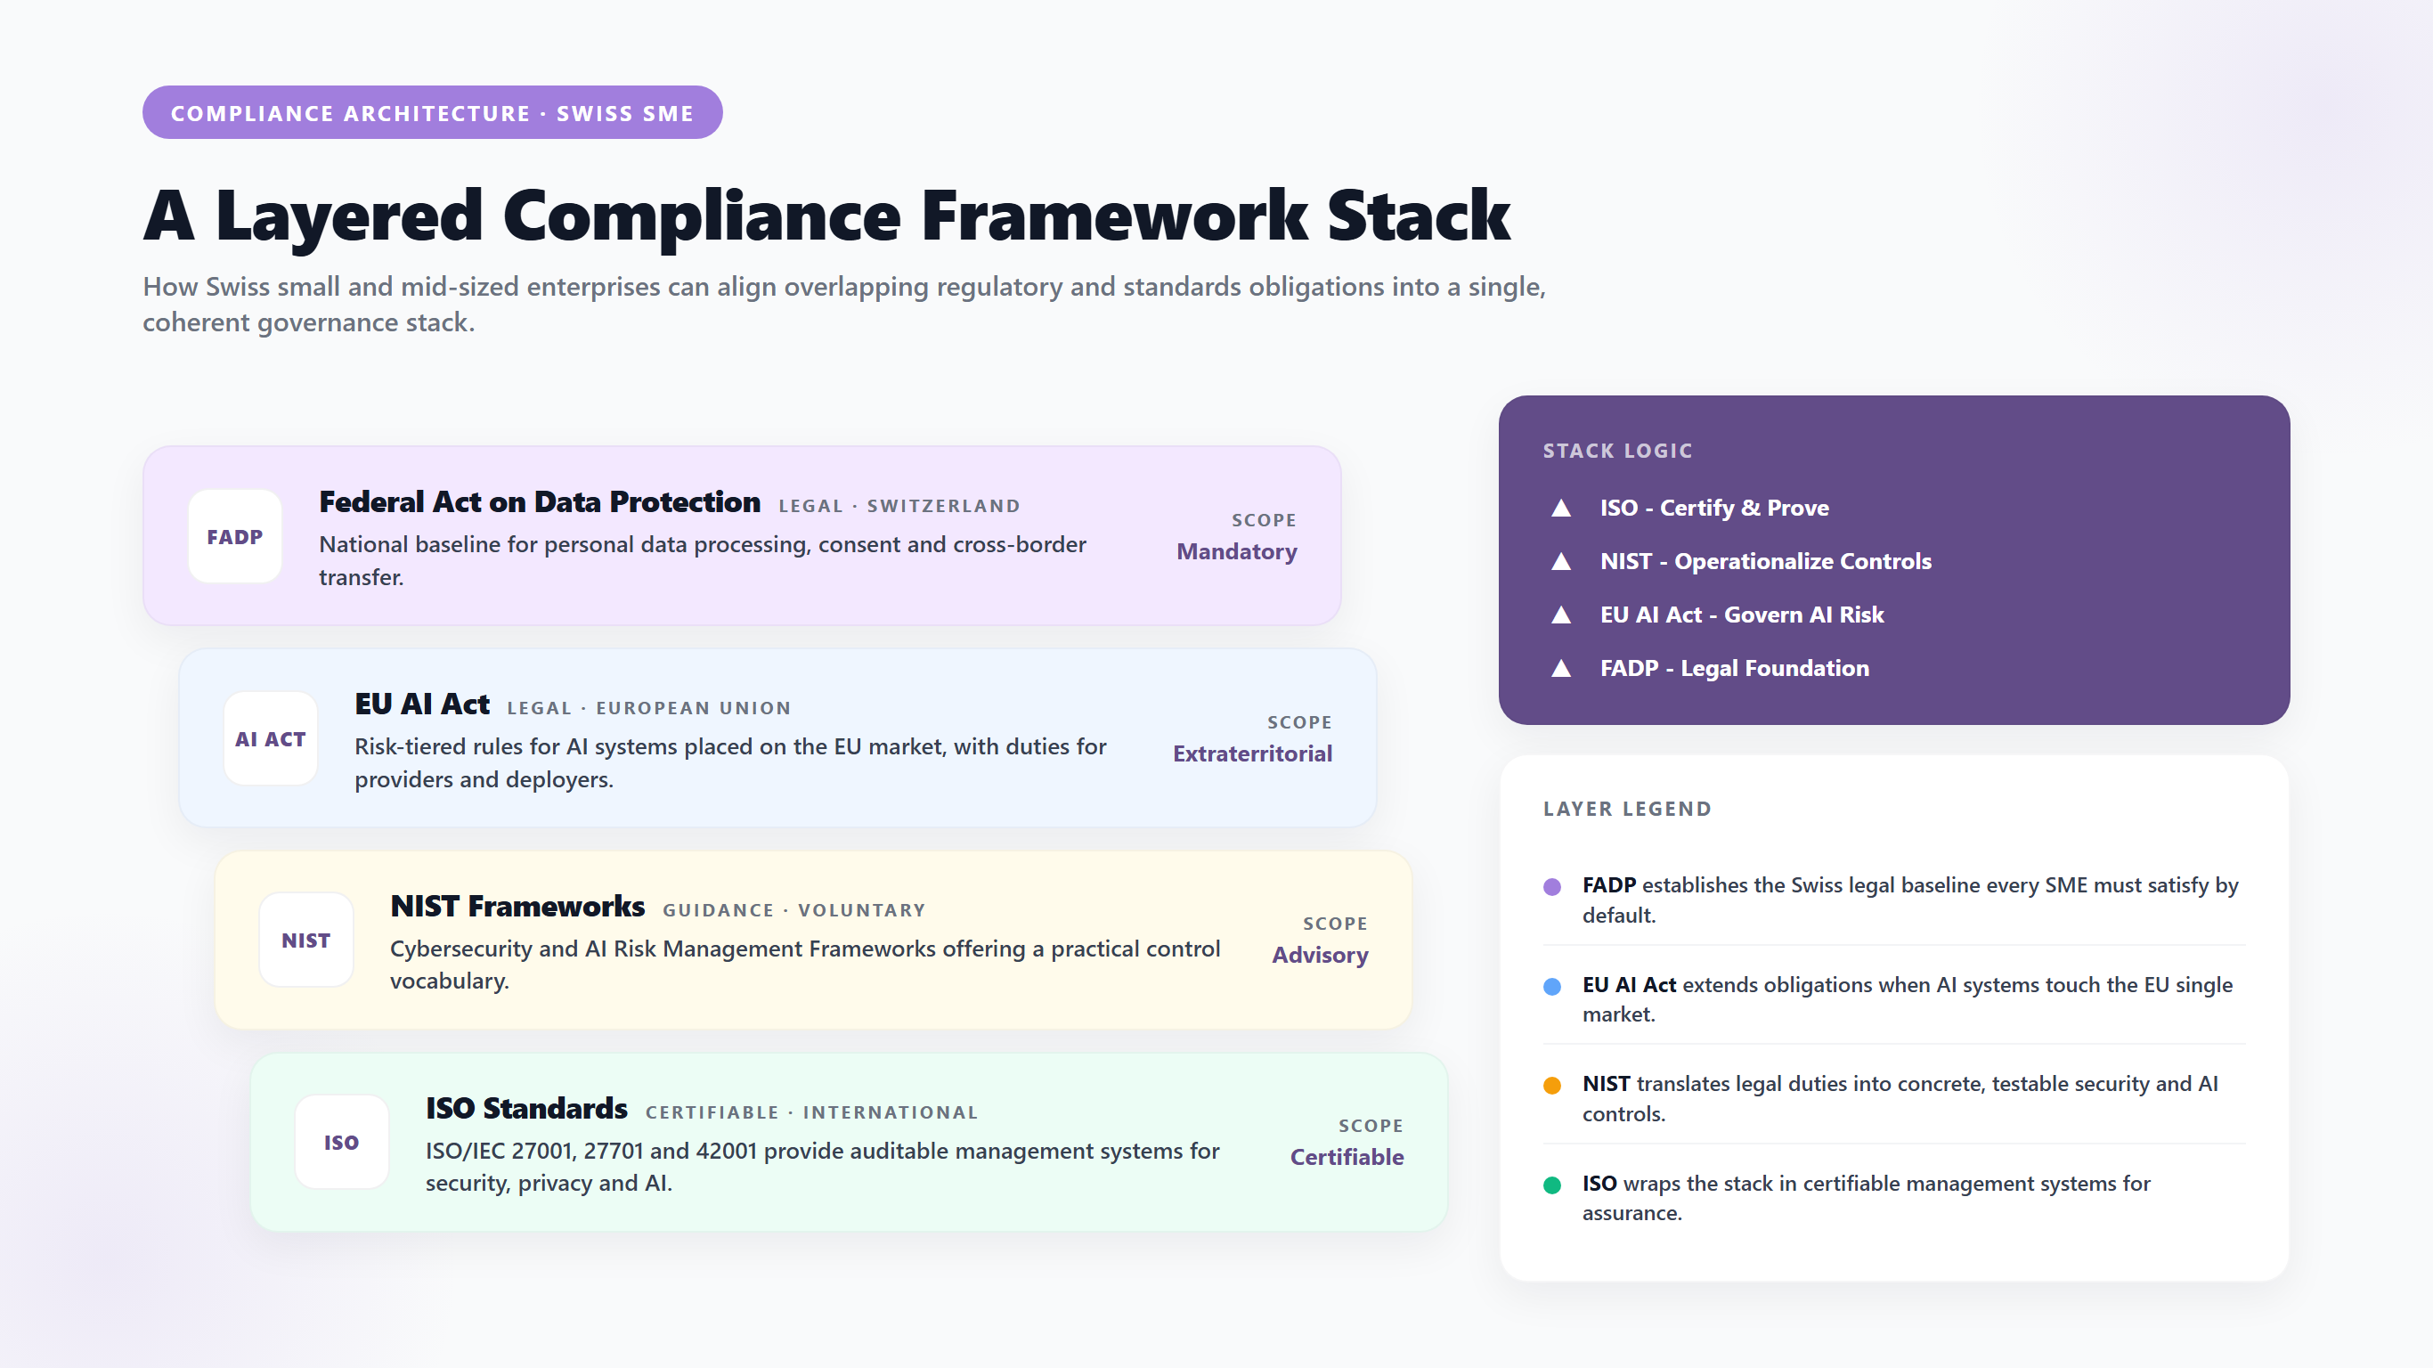Click the purple FADP legend dot
Viewport: 2433px width, 1368px height.
[x=1551, y=887]
